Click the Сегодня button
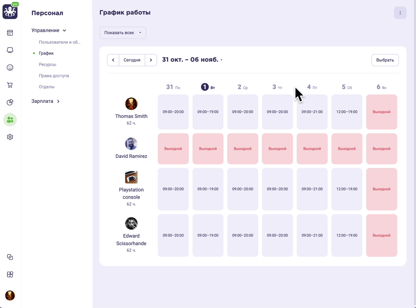The height and width of the screenshot is (308, 416). pyautogui.click(x=132, y=60)
